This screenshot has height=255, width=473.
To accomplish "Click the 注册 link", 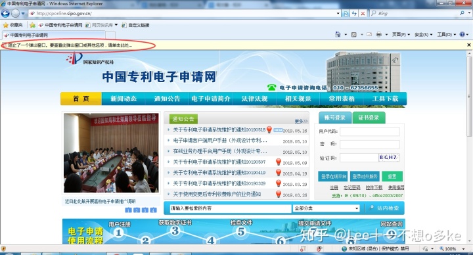I will click(x=334, y=188).
